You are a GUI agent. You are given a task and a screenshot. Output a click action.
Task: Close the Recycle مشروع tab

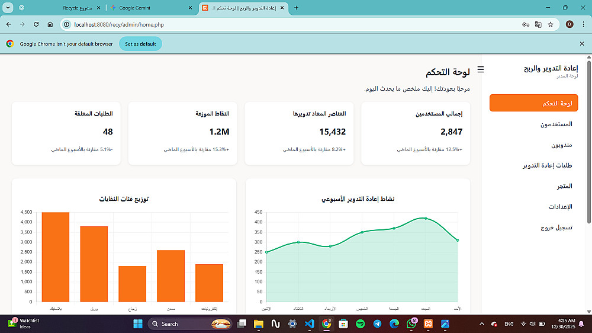point(99,8)
